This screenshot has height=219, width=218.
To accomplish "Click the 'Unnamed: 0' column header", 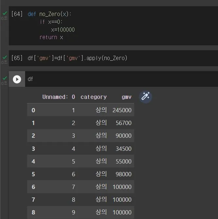I will point(59,97).
